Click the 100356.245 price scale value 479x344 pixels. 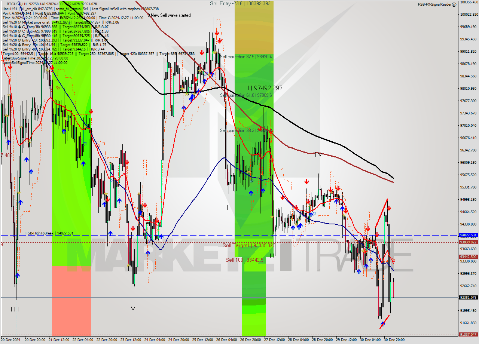(x=469, y=2)
